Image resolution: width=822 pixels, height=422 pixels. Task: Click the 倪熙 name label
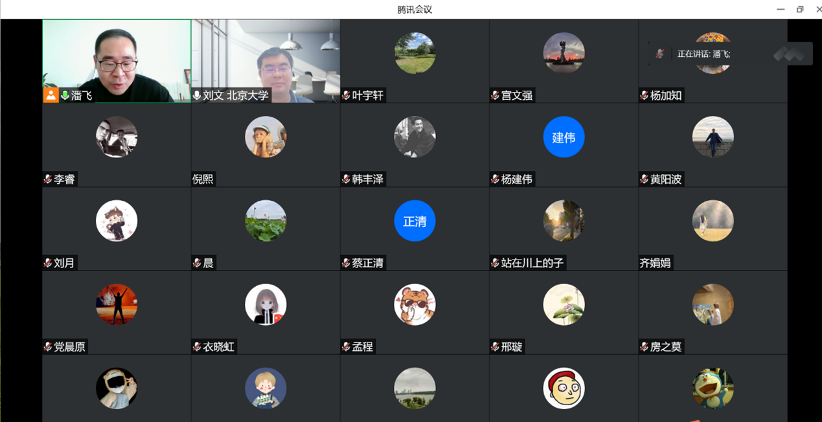(203, 179)
